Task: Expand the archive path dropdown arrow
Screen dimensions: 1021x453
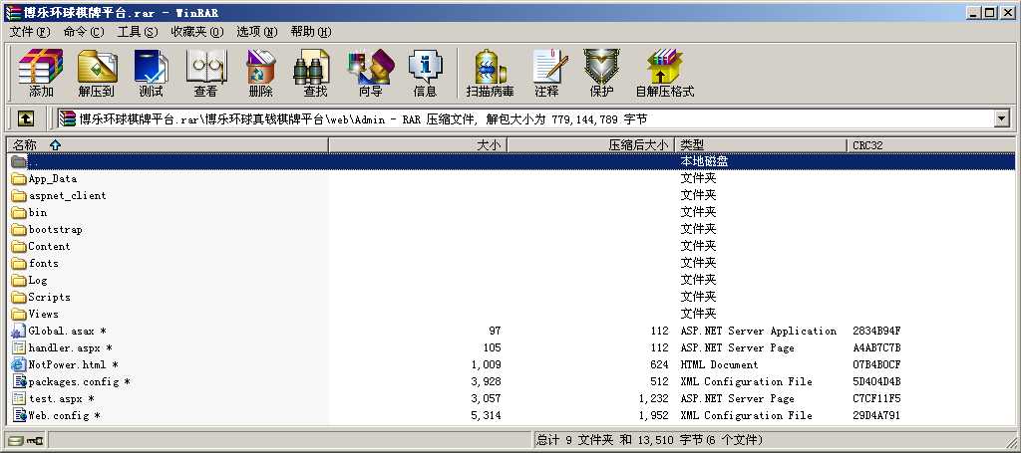Action: point(1001,118)
